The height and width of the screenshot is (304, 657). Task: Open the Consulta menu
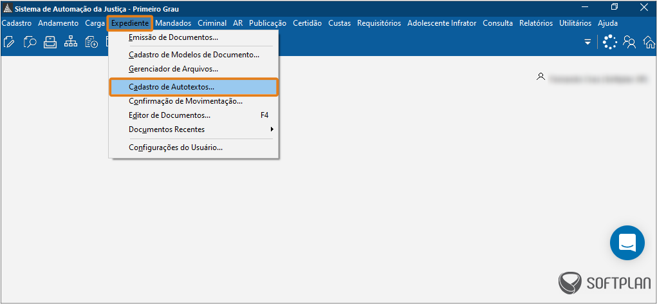coord(497,23)
